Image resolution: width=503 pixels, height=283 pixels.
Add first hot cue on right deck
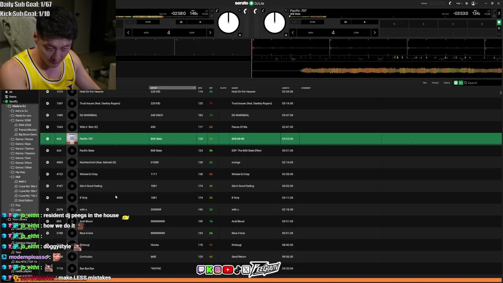pyautogui.click(x=394, y=24)
